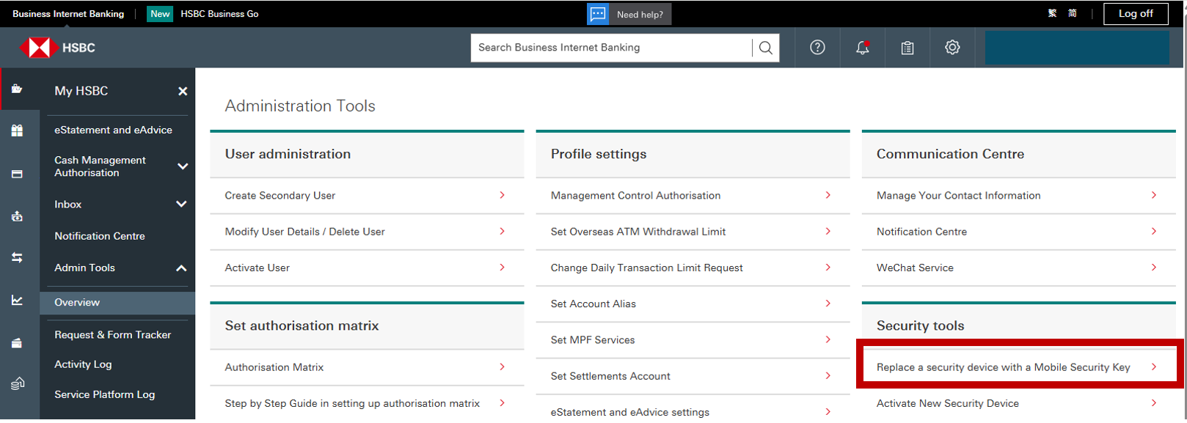Screen dimensions: 1187x423
Task: Open Authorisation Matrix link
Action: tap(367, 367)
